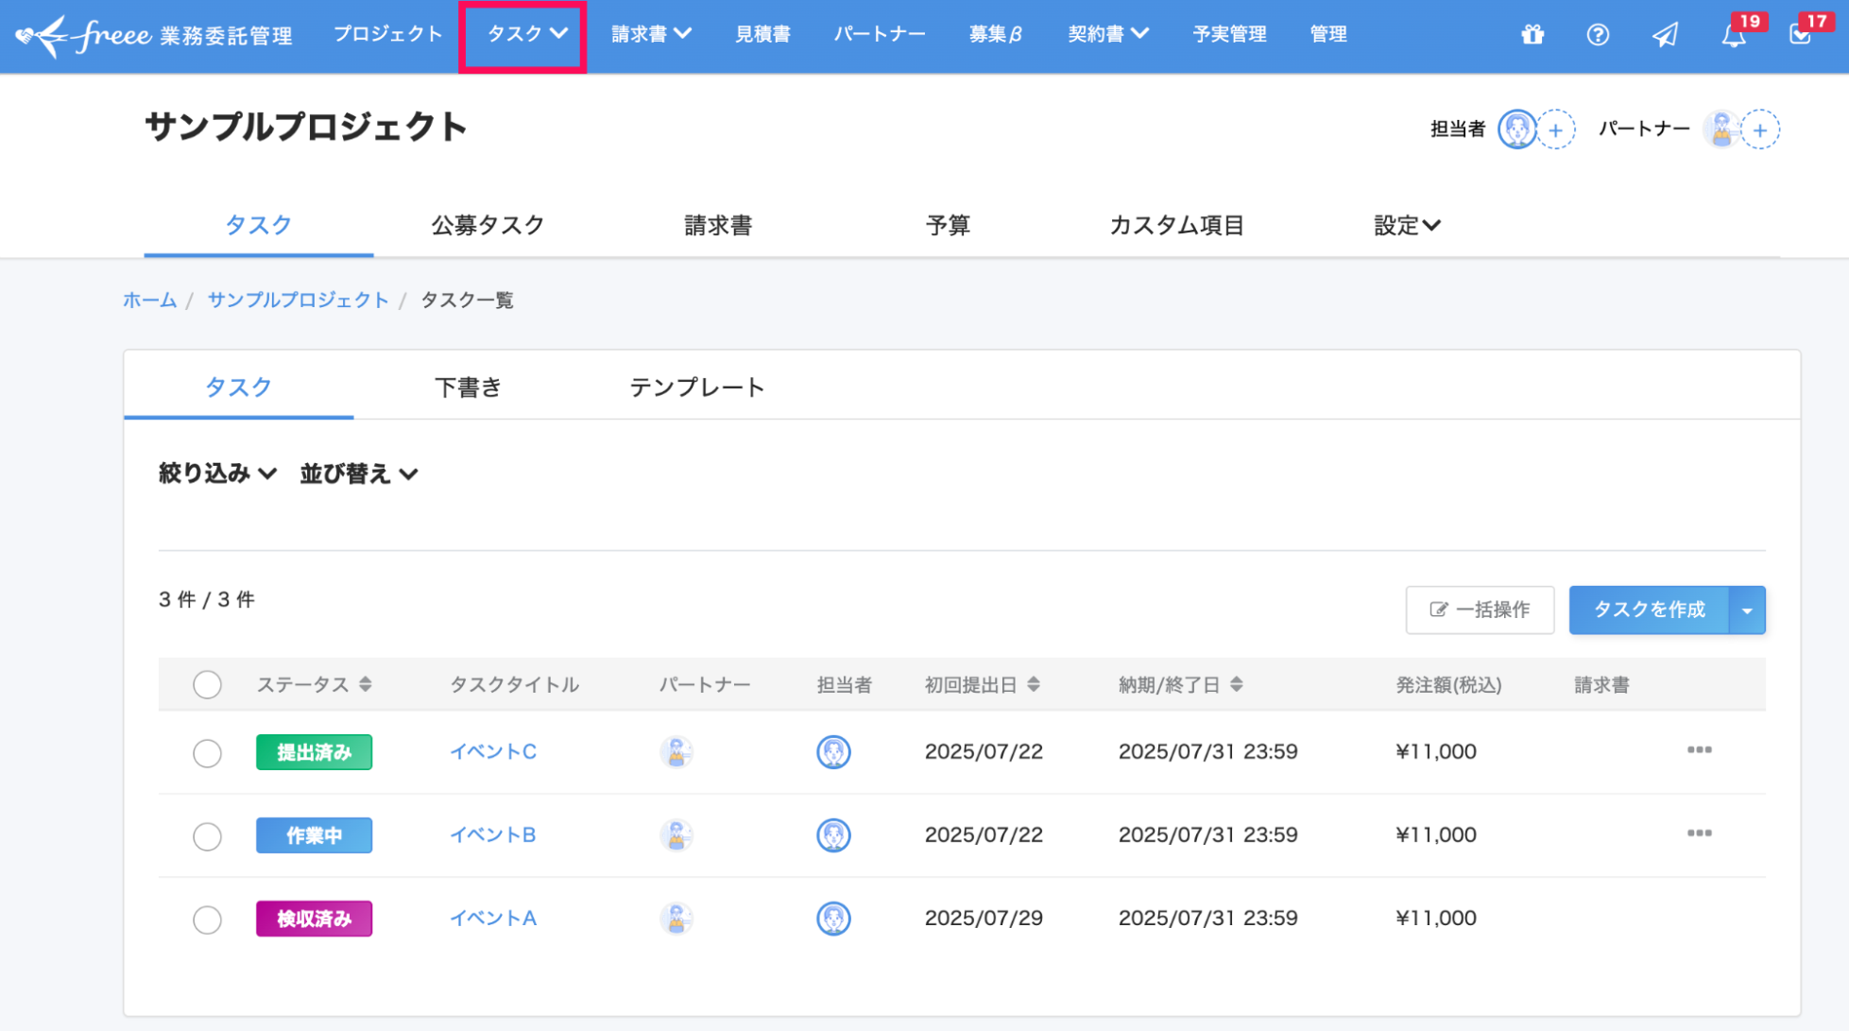Select the タスク sub-tab in the list panel
The height and width of the screenshot is (1031, 1849).
pos(238,387)
